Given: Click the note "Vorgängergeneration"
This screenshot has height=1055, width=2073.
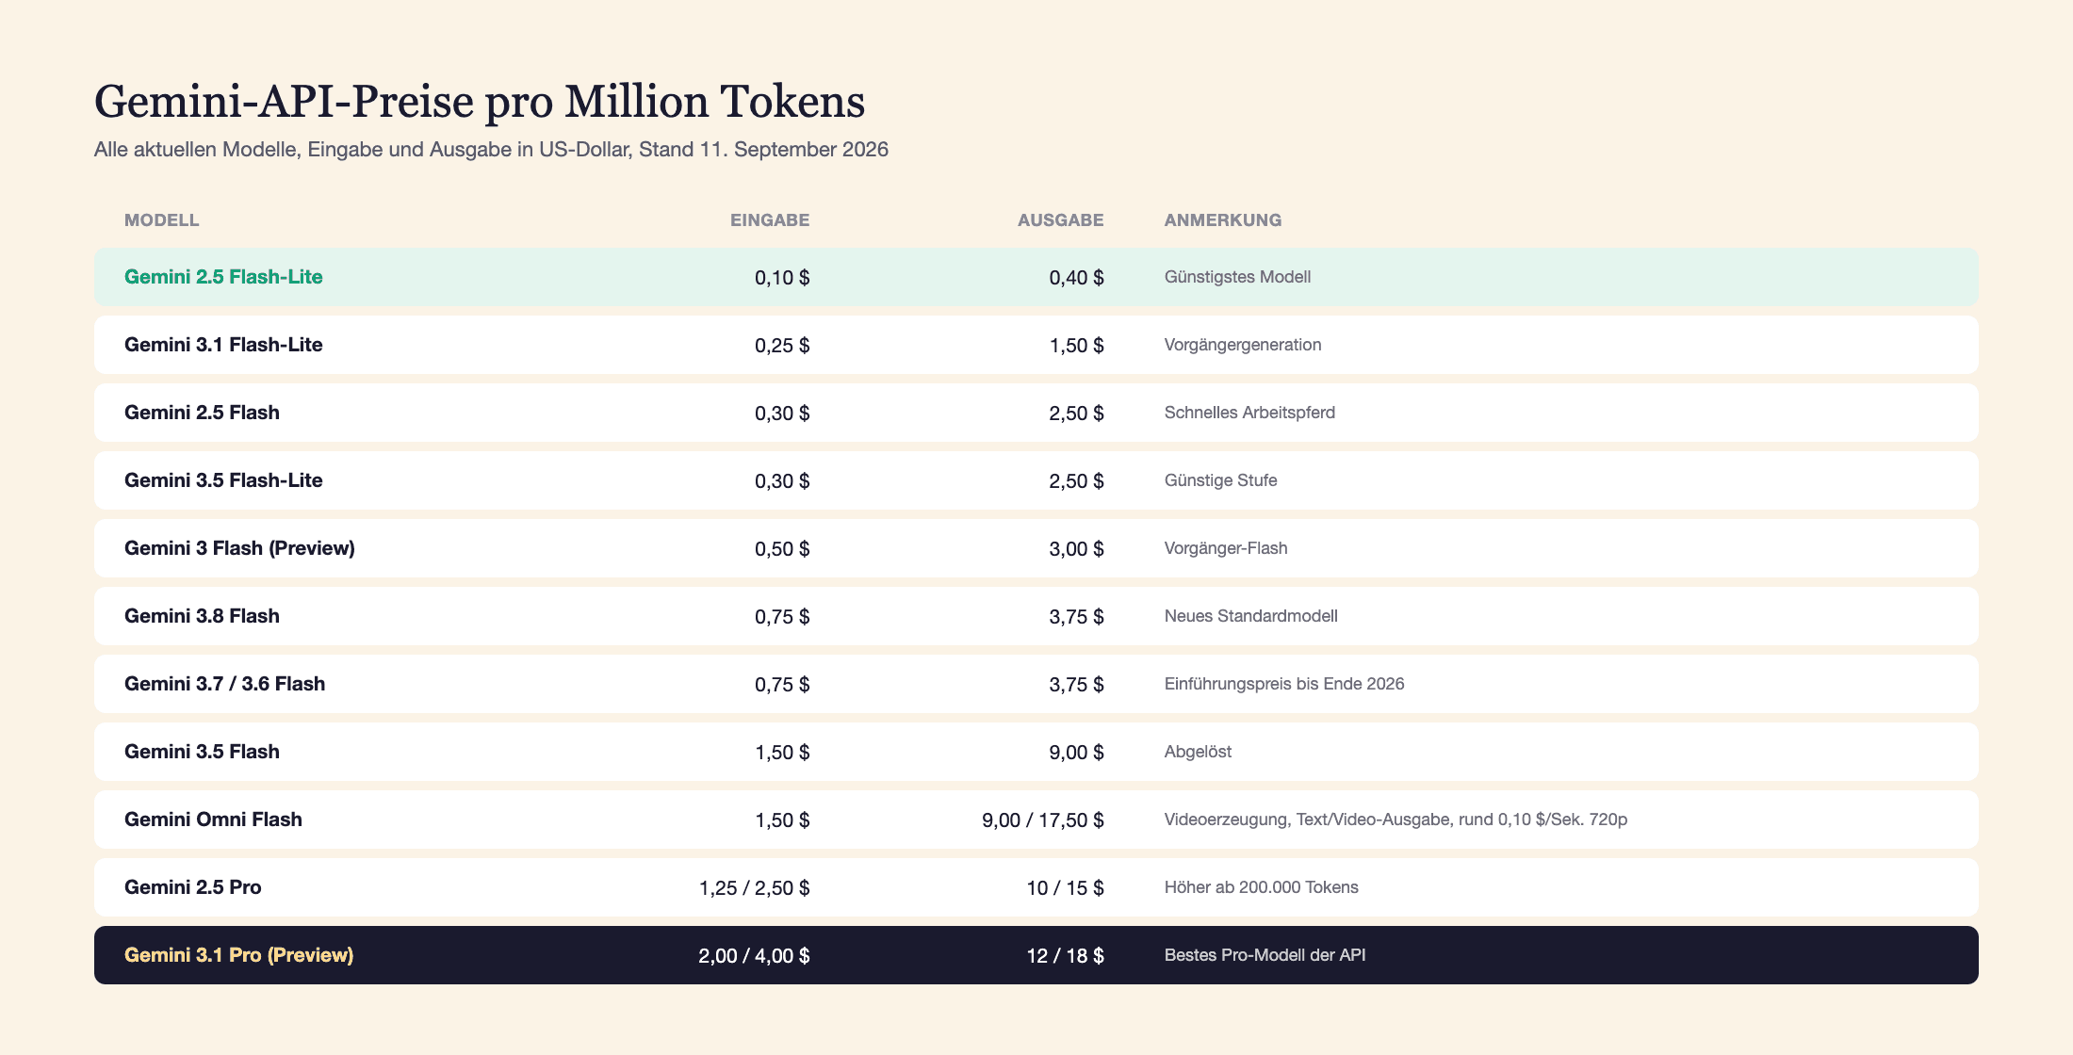Looking at the screenshot, I should tap(1243, 345).
